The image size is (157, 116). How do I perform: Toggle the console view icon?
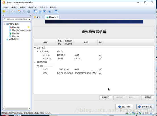[56, 11]
